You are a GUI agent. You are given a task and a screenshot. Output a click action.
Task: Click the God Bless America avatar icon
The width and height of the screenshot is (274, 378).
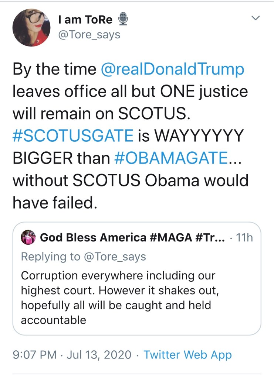coord(28,237)
